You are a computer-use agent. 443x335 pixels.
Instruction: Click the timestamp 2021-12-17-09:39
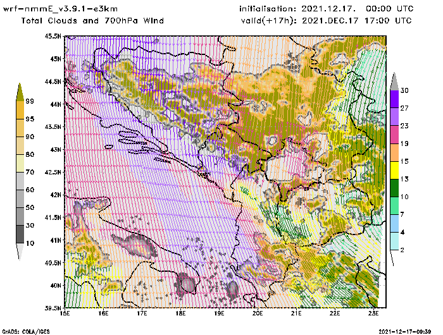(405, 332)
